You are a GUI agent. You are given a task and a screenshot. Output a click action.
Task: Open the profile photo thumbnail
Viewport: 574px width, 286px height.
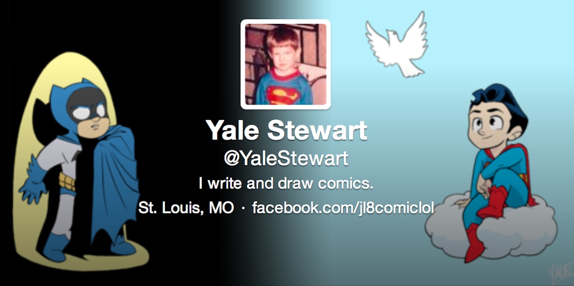pos(286,64)
